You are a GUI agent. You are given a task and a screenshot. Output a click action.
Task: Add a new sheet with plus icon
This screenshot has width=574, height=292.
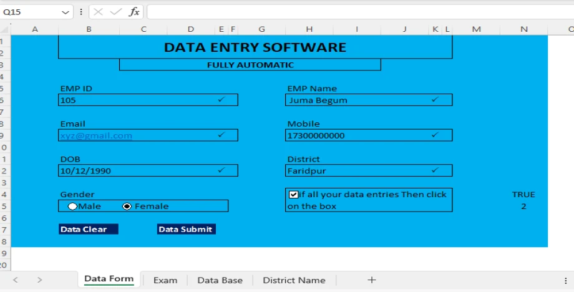tap(372, 280)
